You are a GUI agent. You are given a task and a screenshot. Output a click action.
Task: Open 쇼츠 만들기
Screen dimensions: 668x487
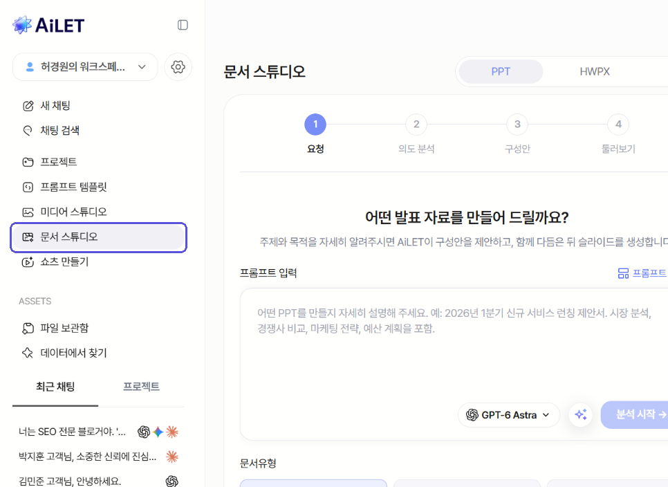(x=99, y=261)
